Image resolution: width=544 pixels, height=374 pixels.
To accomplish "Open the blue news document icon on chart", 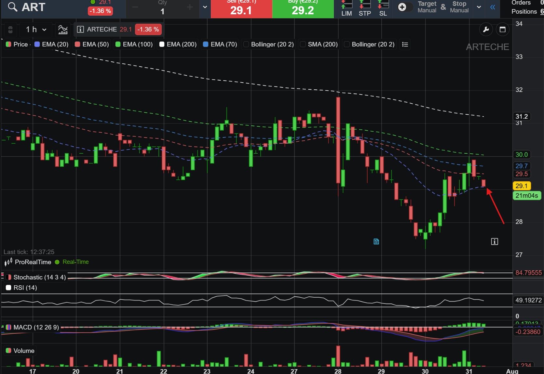I will point(376,241).
